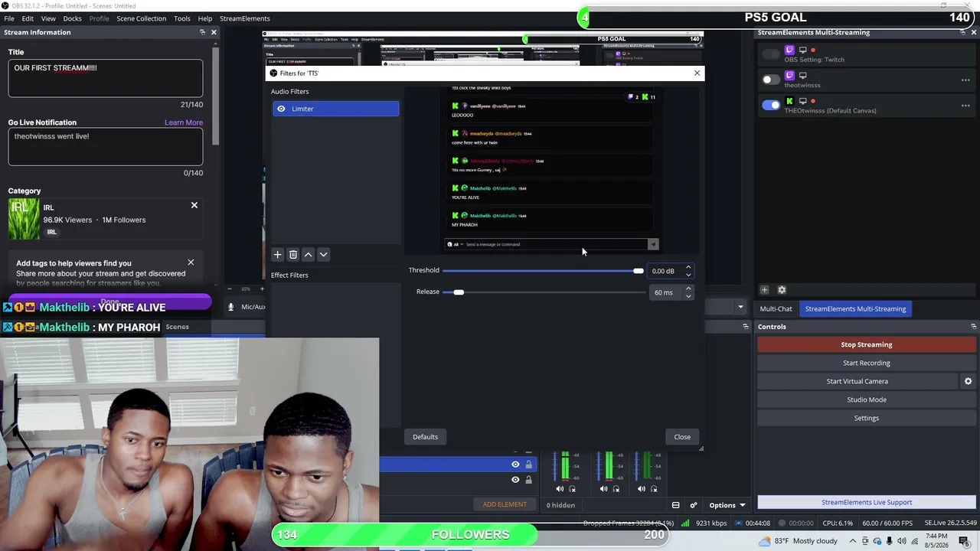Open the StreamElements menu
Screen dimensions: 980x551
coord(245,18)
